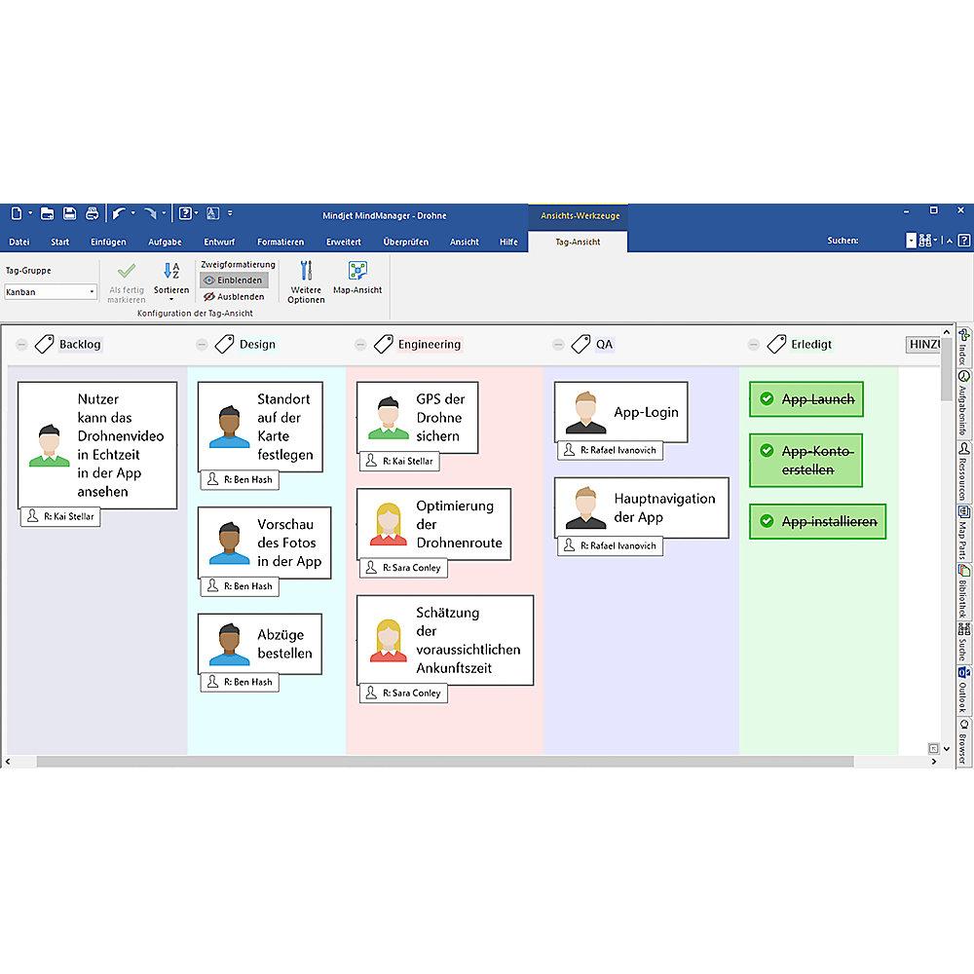
Task: Click green checkmark on App-Launch card
Action: tap(767, 398)
